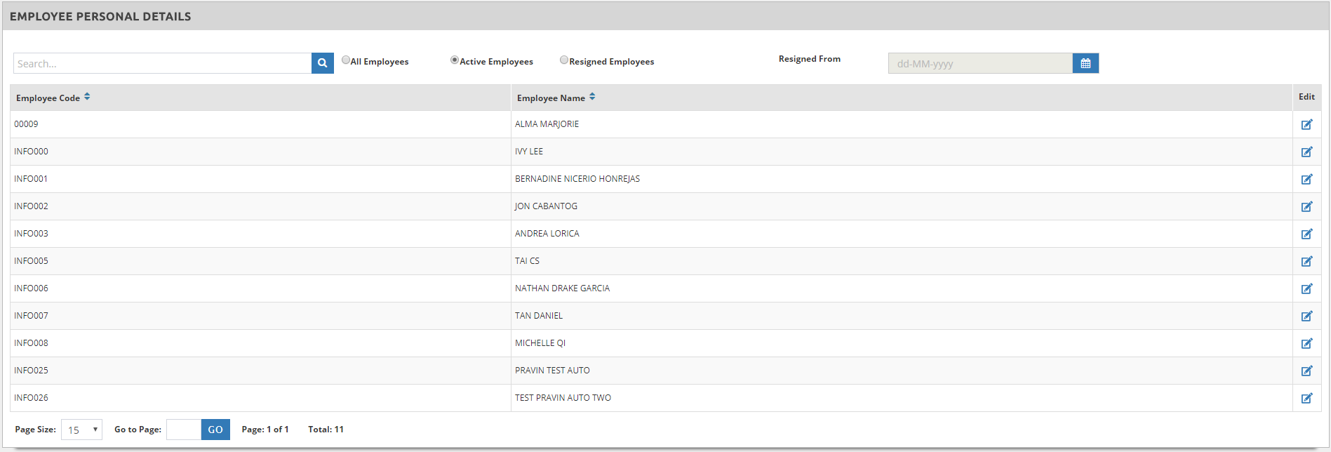1331x452 pixels.
Task: Open the Resigned From calendar picker
Action: [1085, 63]
